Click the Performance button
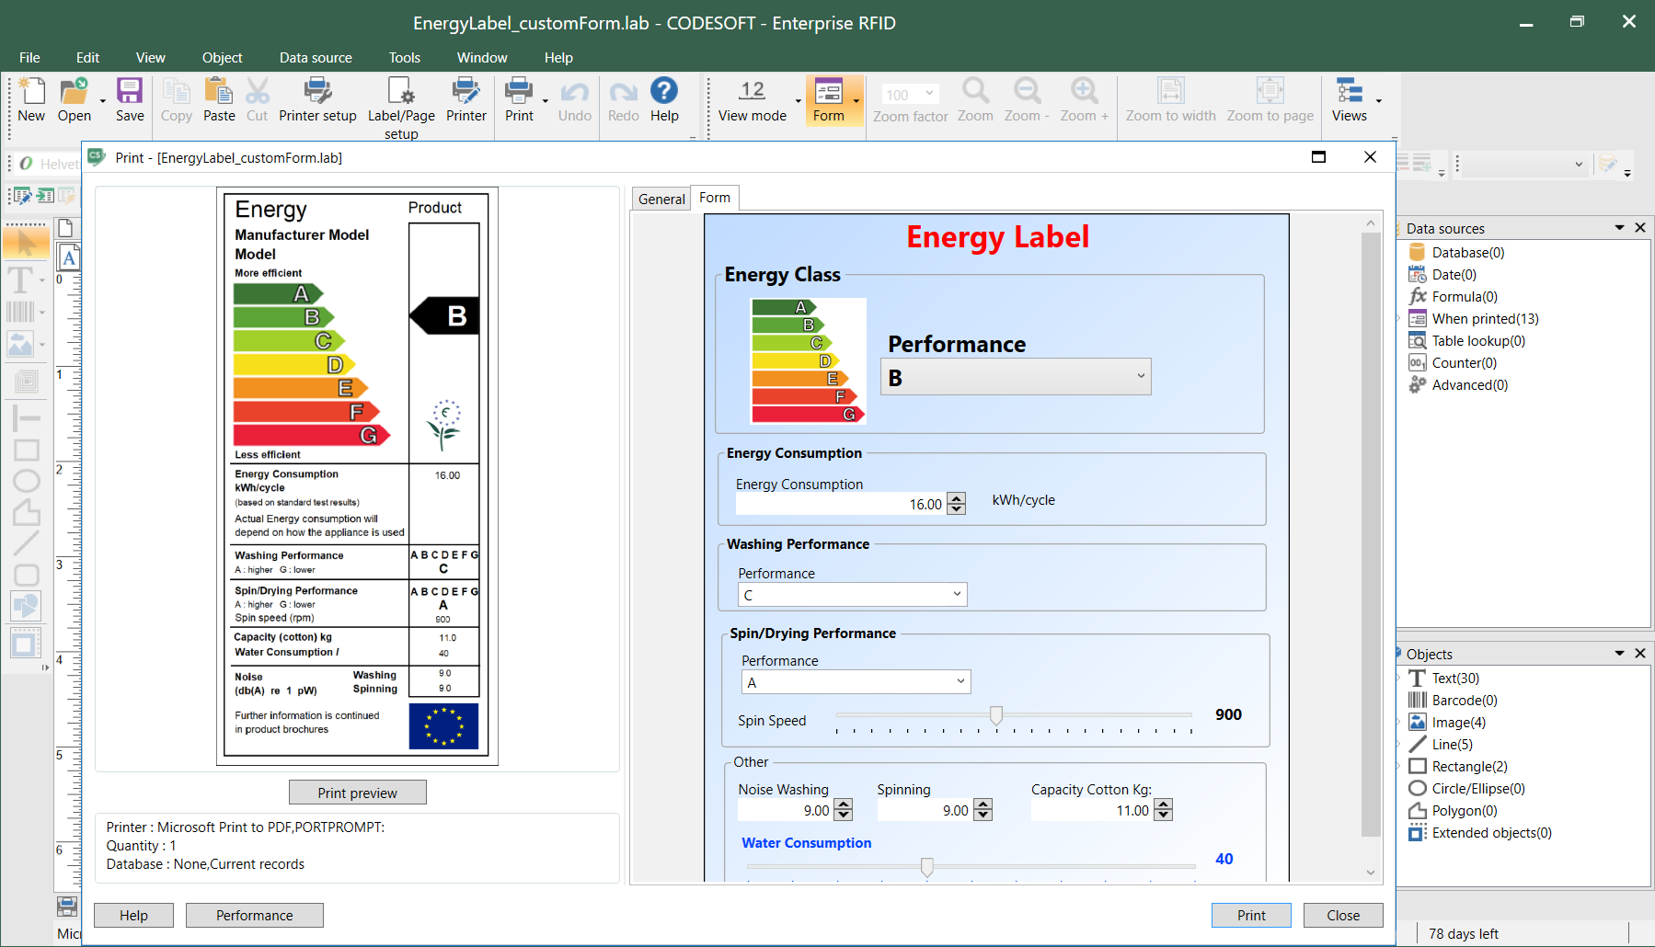Viewport: 1655px width, 947px height. [254, 915]
